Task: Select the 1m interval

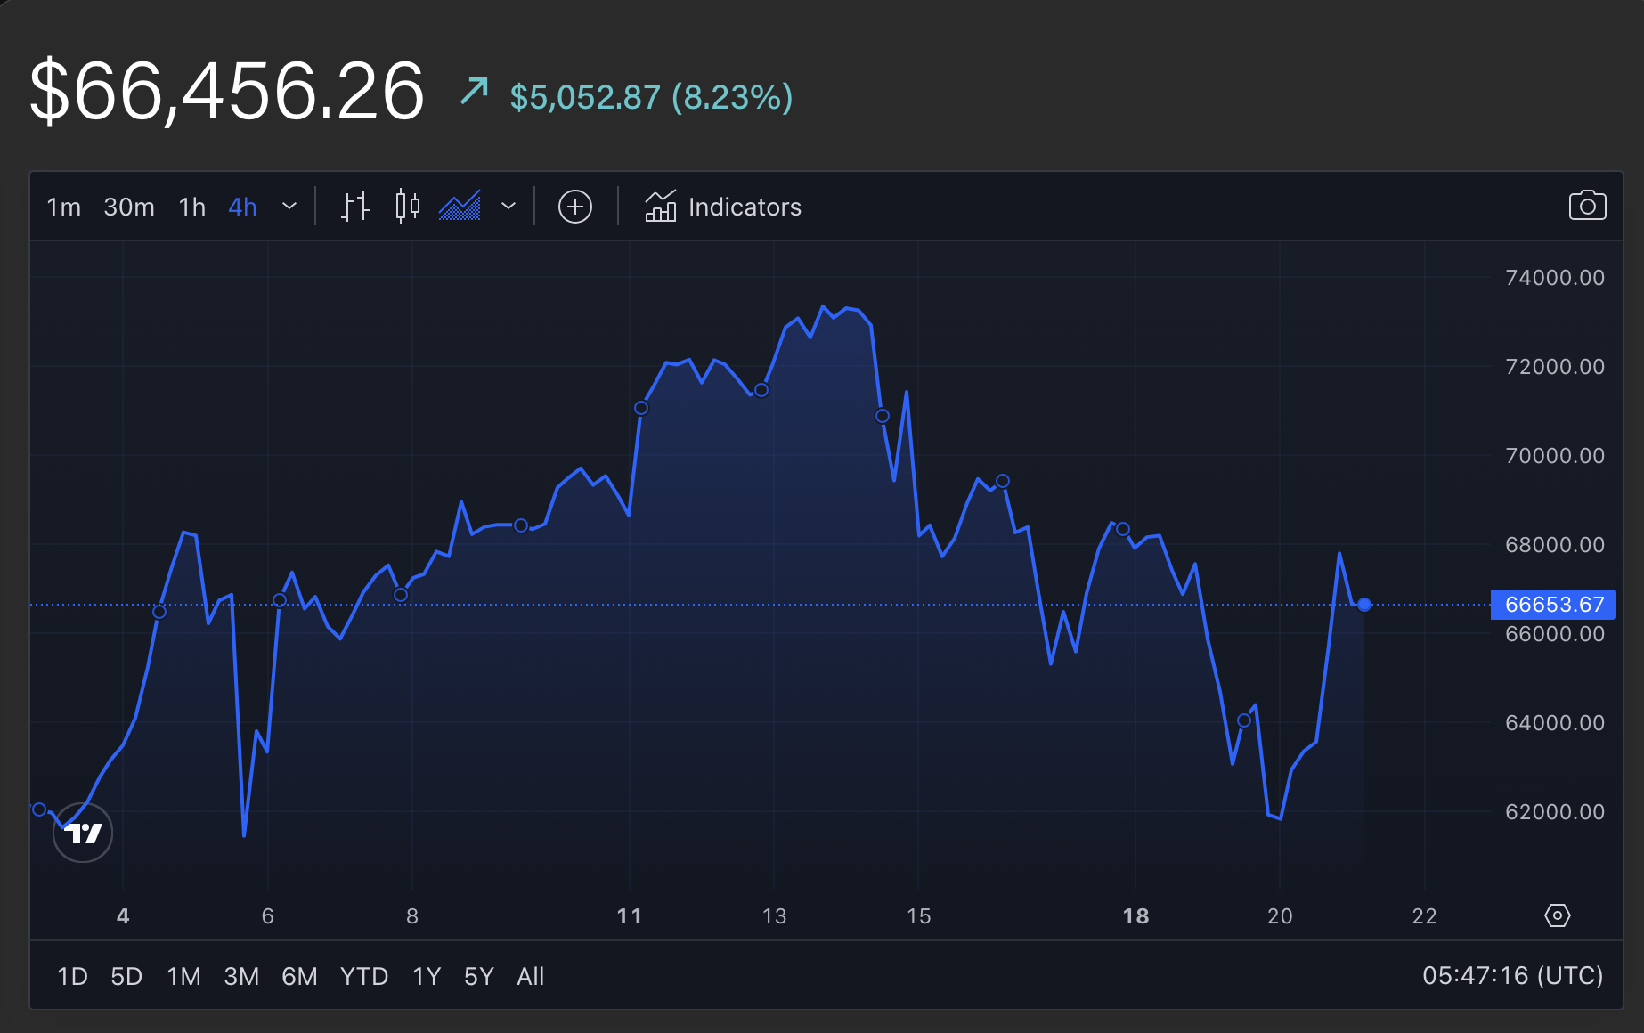Action: [64, 207]
